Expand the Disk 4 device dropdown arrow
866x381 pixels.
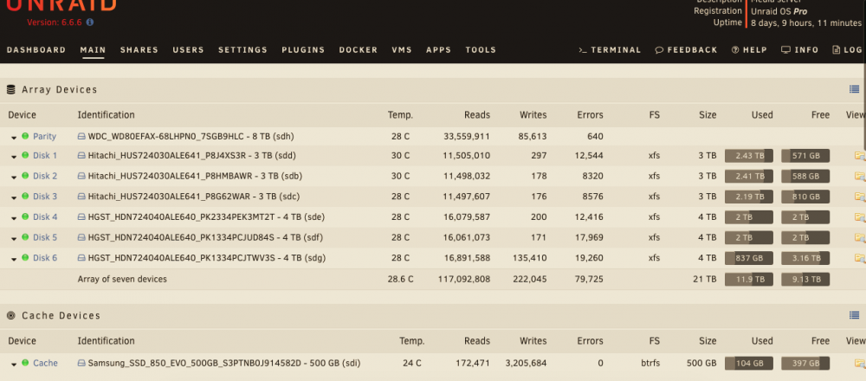[14, 218]
